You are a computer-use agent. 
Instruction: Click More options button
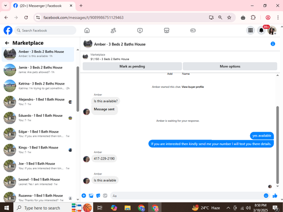(x=230, y=66)
